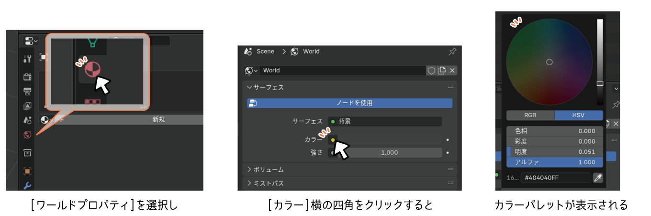Image resolution: width=651 pixels, height=216 pixels.
Task: Open the Scene properties tab icon
Action: (x=28, y=120)
